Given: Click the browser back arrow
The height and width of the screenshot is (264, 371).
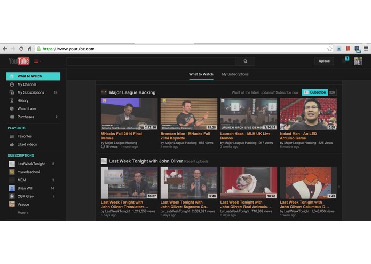Looking at the screenshot, I should tap(5, 49).
